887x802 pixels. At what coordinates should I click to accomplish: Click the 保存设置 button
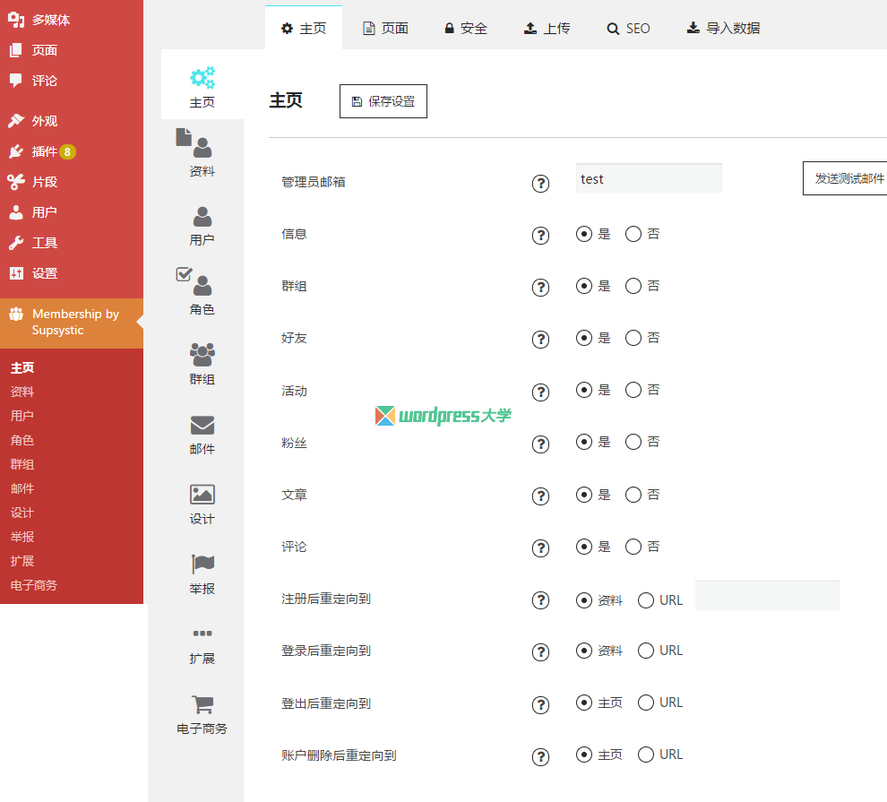tap(383, 101)
